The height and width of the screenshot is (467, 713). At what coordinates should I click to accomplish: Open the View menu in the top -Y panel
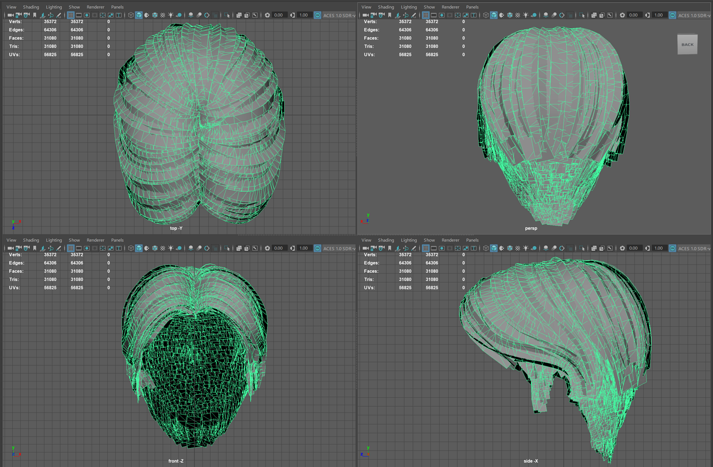pyautogui.click(x=11, y=7)
